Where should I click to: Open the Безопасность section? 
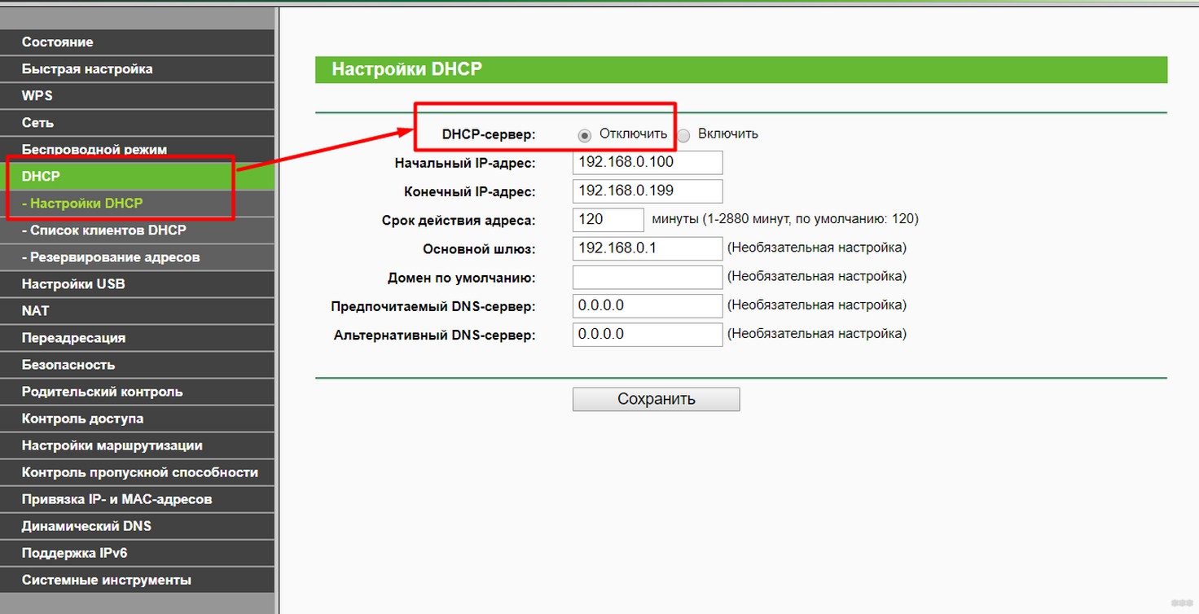click(137, 365)
